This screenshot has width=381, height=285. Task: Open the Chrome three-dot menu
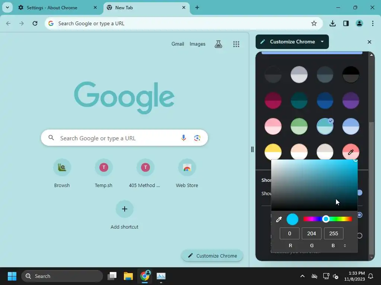click(x=373, y=23)
